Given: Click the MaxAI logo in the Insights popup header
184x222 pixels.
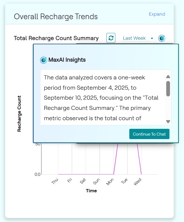Looking at the screenshot, I should click(x=44, y=60).
